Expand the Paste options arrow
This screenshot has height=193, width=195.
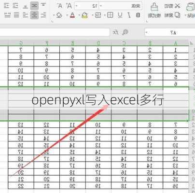click(x=186, y=15)
